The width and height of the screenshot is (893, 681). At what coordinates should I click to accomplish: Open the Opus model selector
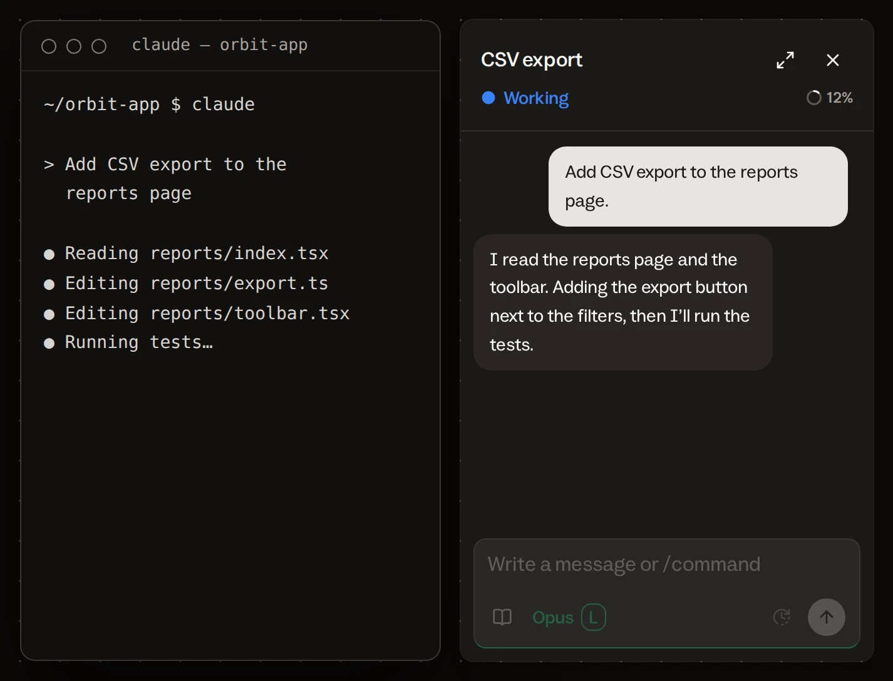(553, 618)
